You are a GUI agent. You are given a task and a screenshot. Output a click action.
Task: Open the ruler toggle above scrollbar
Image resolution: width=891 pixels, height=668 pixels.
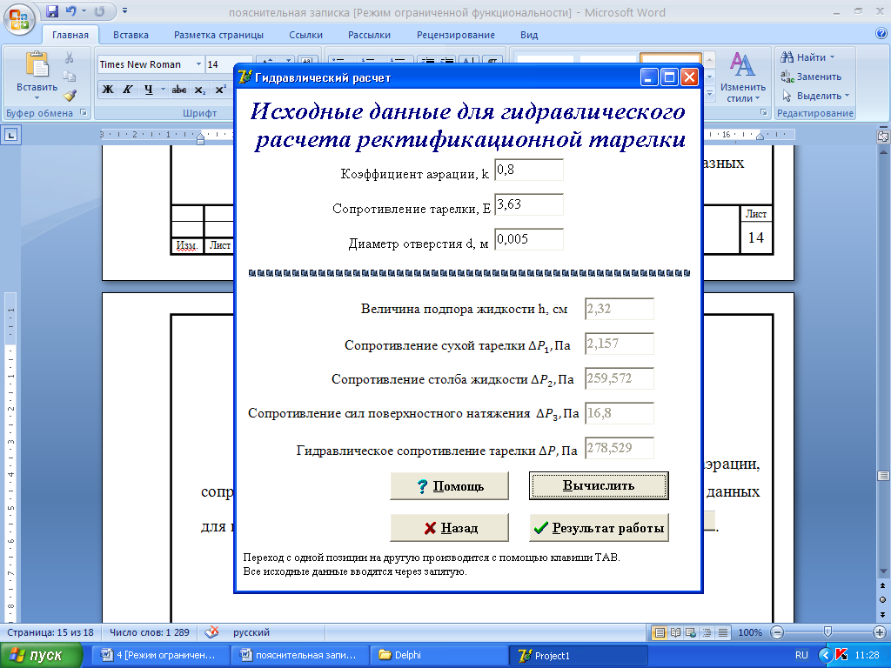point(882,136)
